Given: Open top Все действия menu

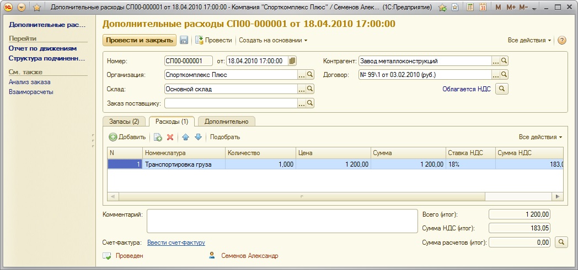Looking at the screenshot, I should [x=529, y=40].
